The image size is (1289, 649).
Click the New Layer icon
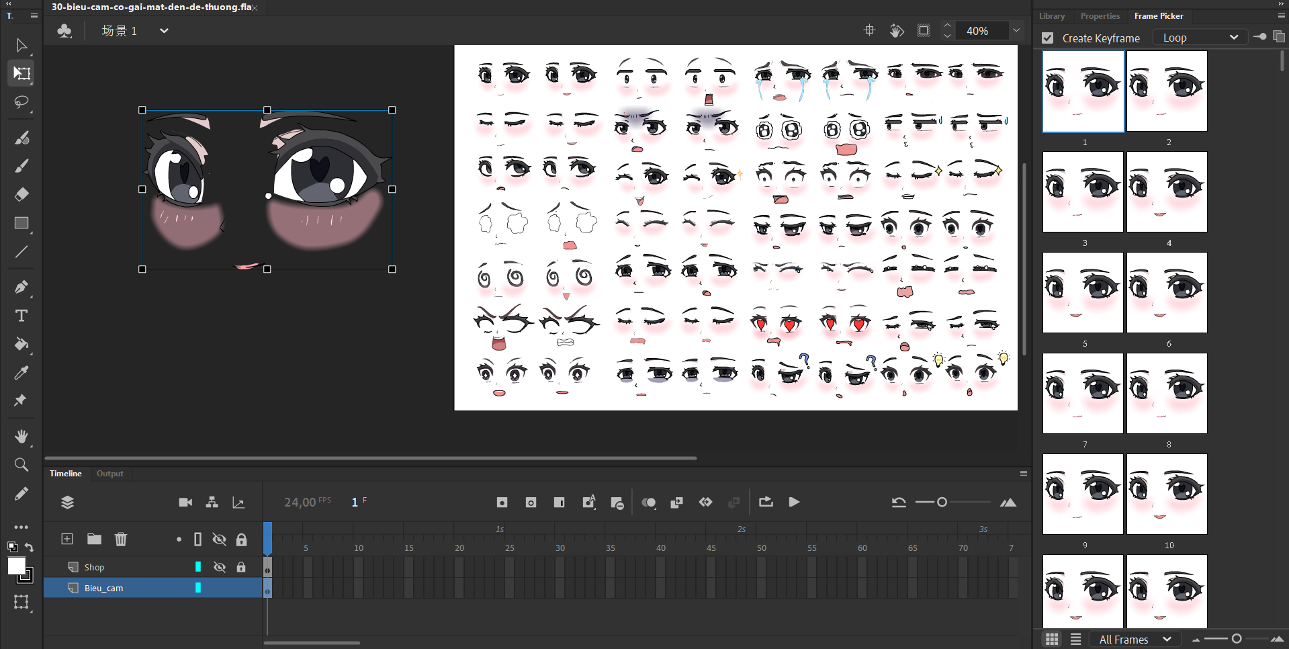click(x=67, y=539)
